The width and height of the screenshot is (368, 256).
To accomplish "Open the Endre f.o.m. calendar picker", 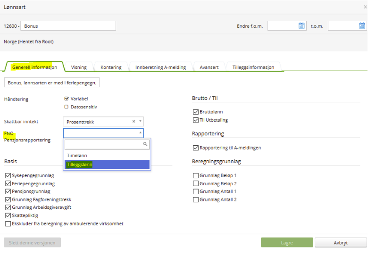I will (x=301, y=26).
